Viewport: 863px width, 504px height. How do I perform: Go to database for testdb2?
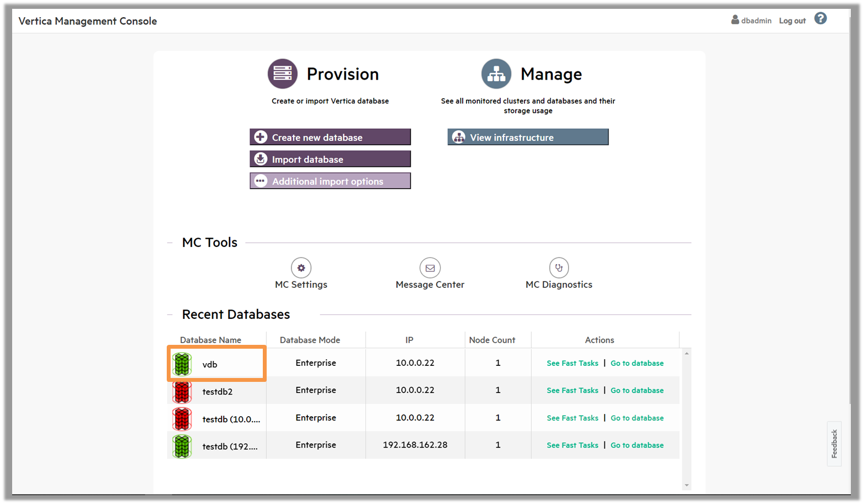pos(637,390)
